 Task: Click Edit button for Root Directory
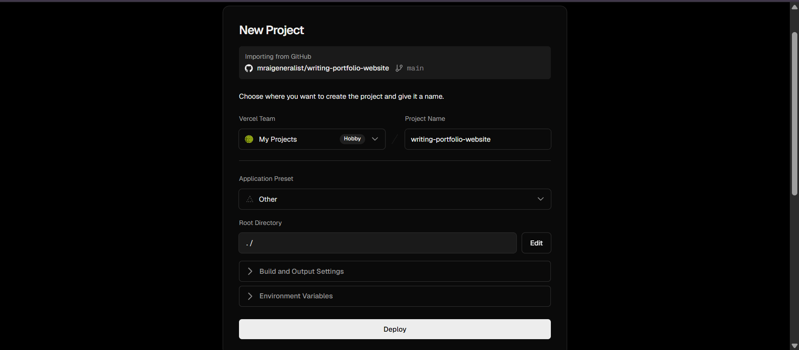[536, 243]
